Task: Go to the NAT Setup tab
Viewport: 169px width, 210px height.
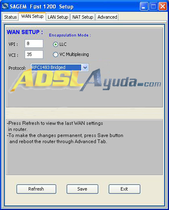Action: point(83,17)
